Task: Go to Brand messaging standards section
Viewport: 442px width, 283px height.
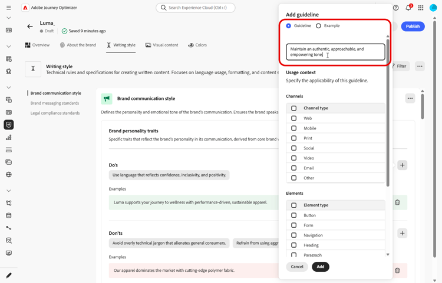Action: [x=55, y=103]
